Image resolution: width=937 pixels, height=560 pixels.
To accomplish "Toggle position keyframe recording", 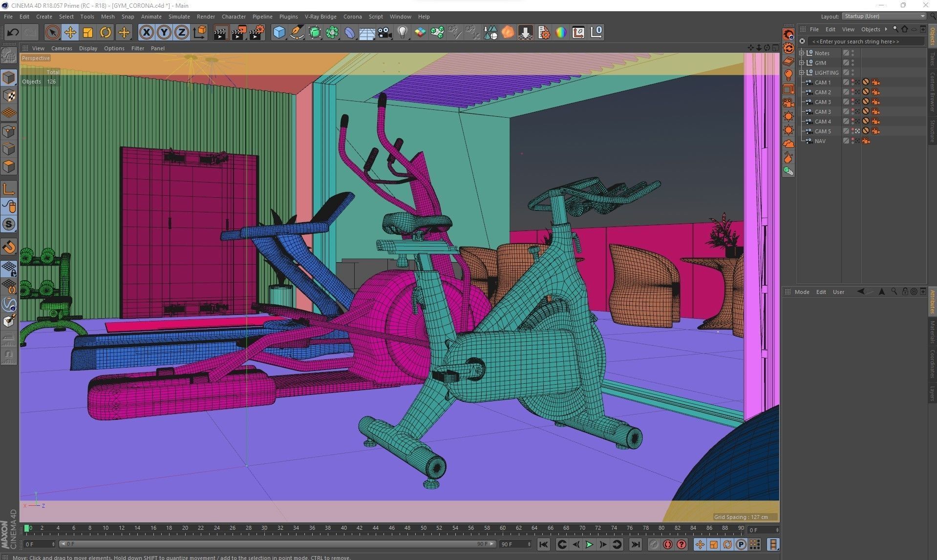I will [x=700, y=544].
